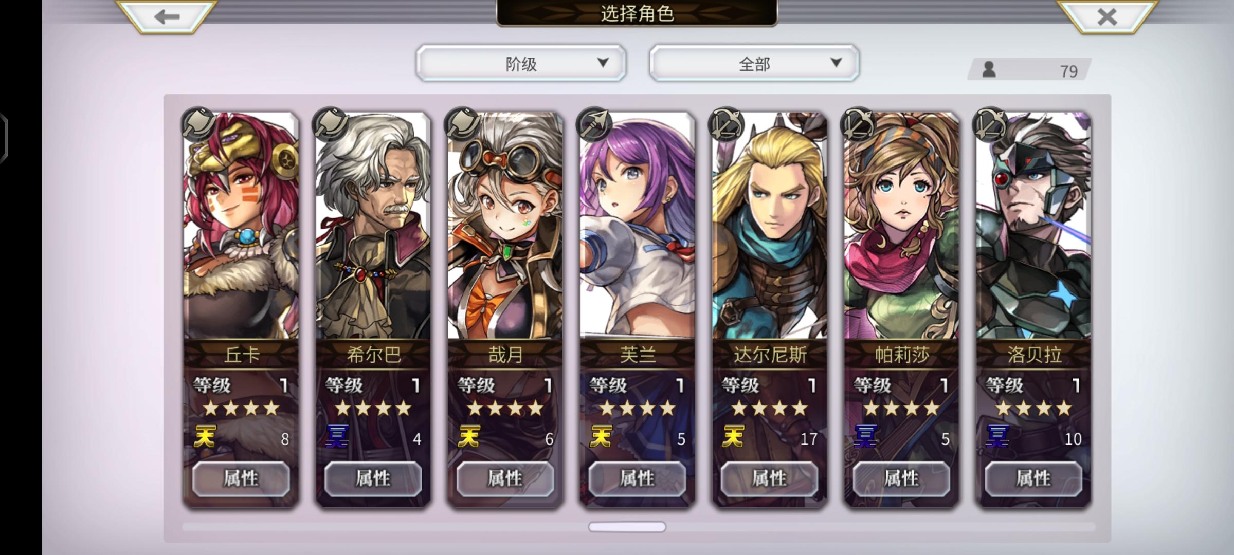
Task: Click the arrow on the 全部 dropdown
Action: click(x=836, y=63)
